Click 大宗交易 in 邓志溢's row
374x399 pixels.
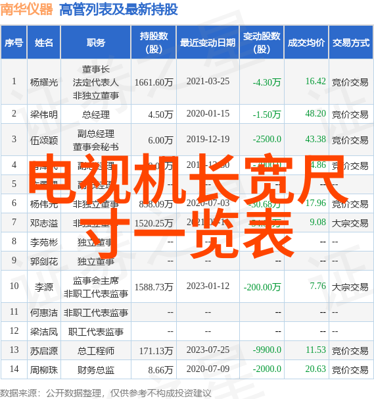[x=350, y=223]
